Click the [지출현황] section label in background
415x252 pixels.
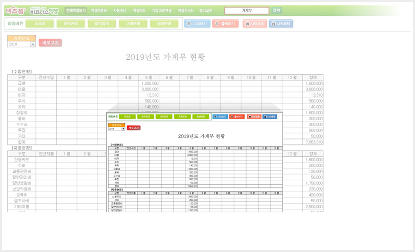[22, 148]
